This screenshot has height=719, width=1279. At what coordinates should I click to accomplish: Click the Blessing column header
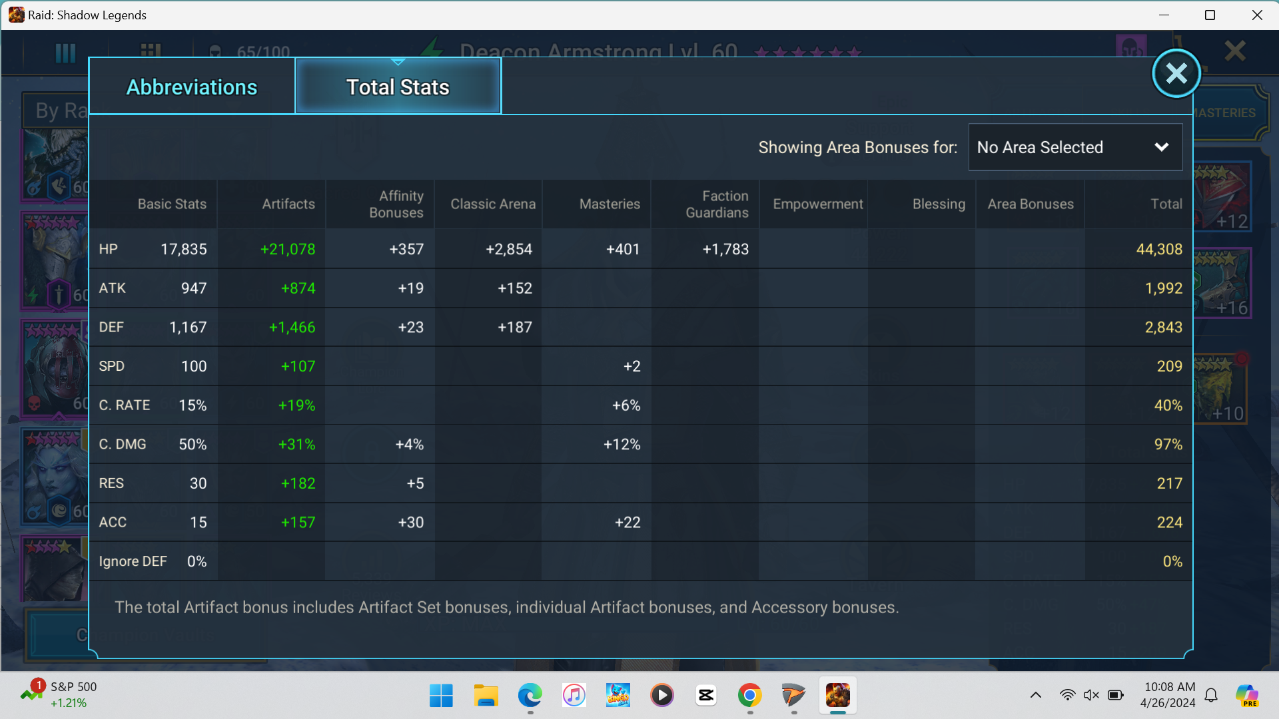[939, 204]
